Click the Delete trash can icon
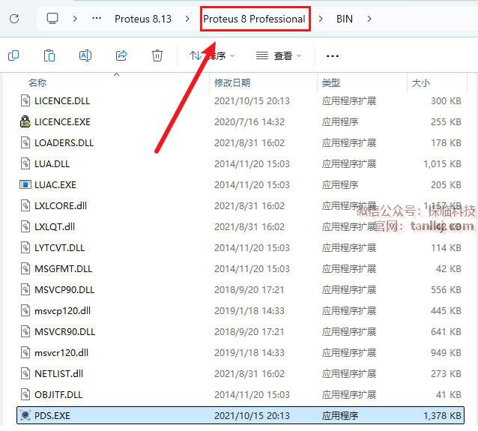The image size is (478, 431). (157, 55)
